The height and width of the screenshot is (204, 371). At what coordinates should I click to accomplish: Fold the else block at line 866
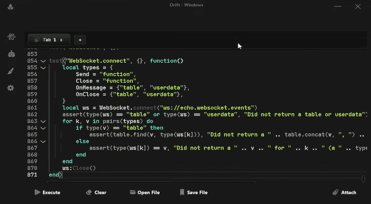(43, 141)
